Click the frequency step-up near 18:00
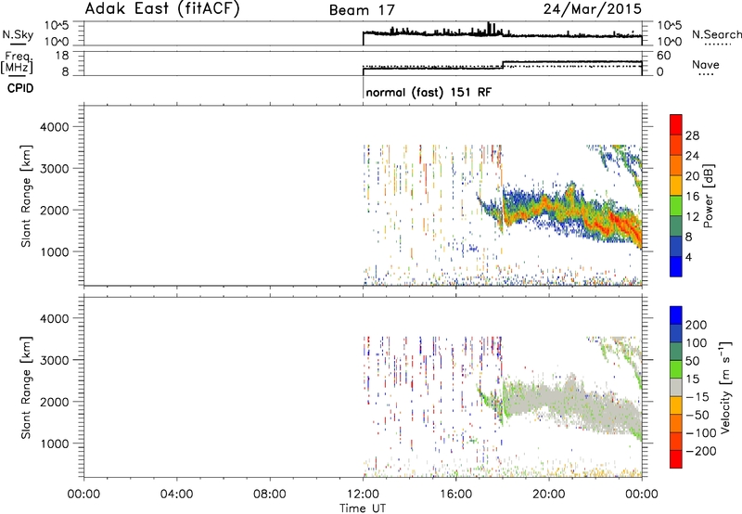Viewport: 742px width, 514px height. (503, 65)
